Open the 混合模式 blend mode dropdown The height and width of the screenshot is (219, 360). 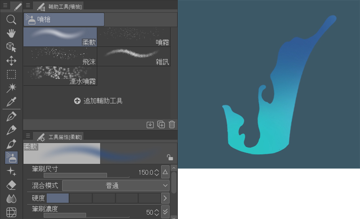[x=116, y=186]
